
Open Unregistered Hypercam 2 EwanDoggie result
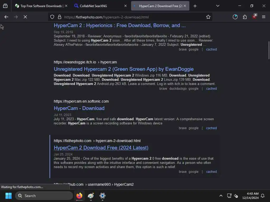coord(124,69)
